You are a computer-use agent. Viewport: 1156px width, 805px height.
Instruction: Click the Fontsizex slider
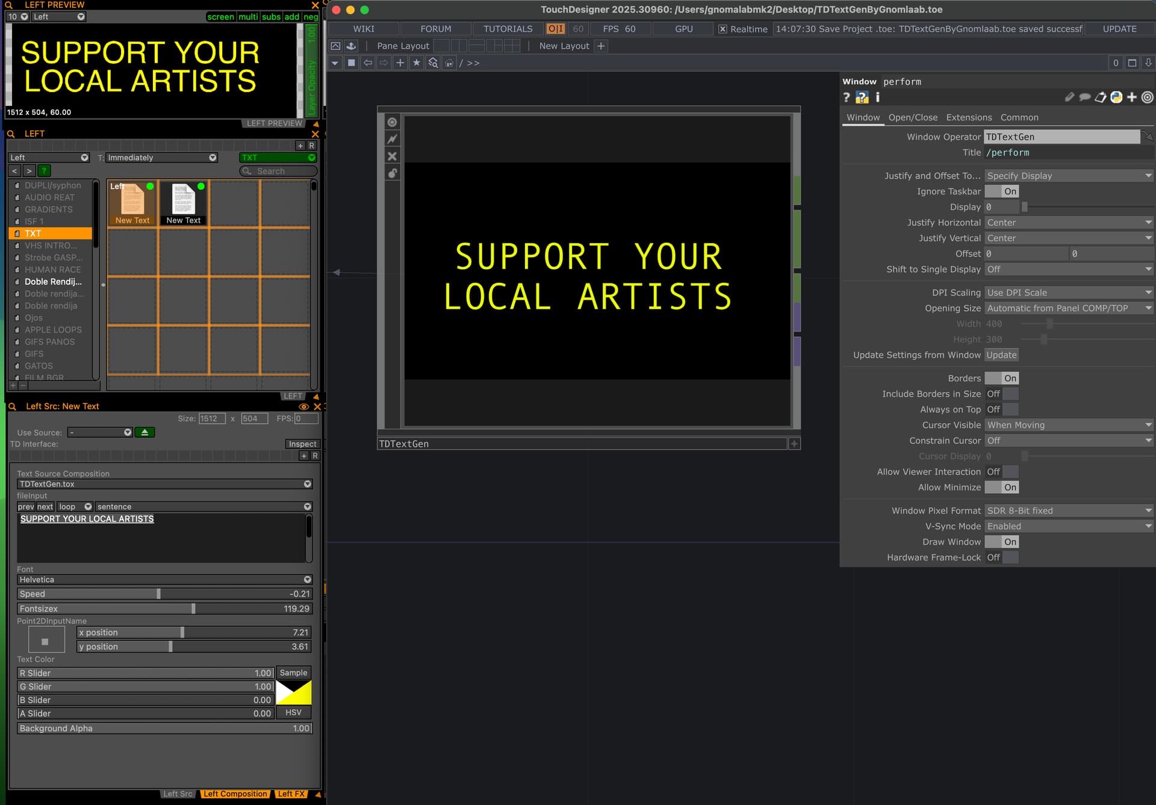tap(164, 609)
